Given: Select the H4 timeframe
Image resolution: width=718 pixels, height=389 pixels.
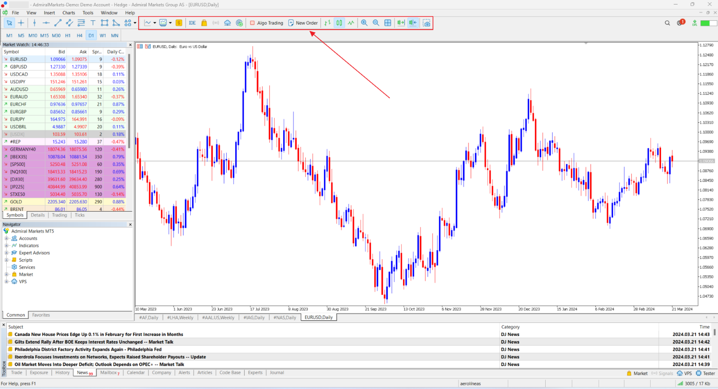Looking at the screenshot, I should click(79, 35).
